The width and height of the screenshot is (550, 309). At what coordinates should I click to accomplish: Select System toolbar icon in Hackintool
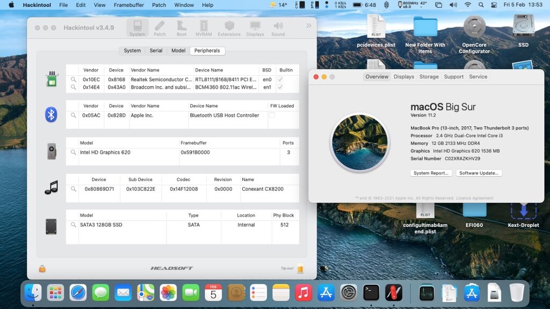coord(137,28)
